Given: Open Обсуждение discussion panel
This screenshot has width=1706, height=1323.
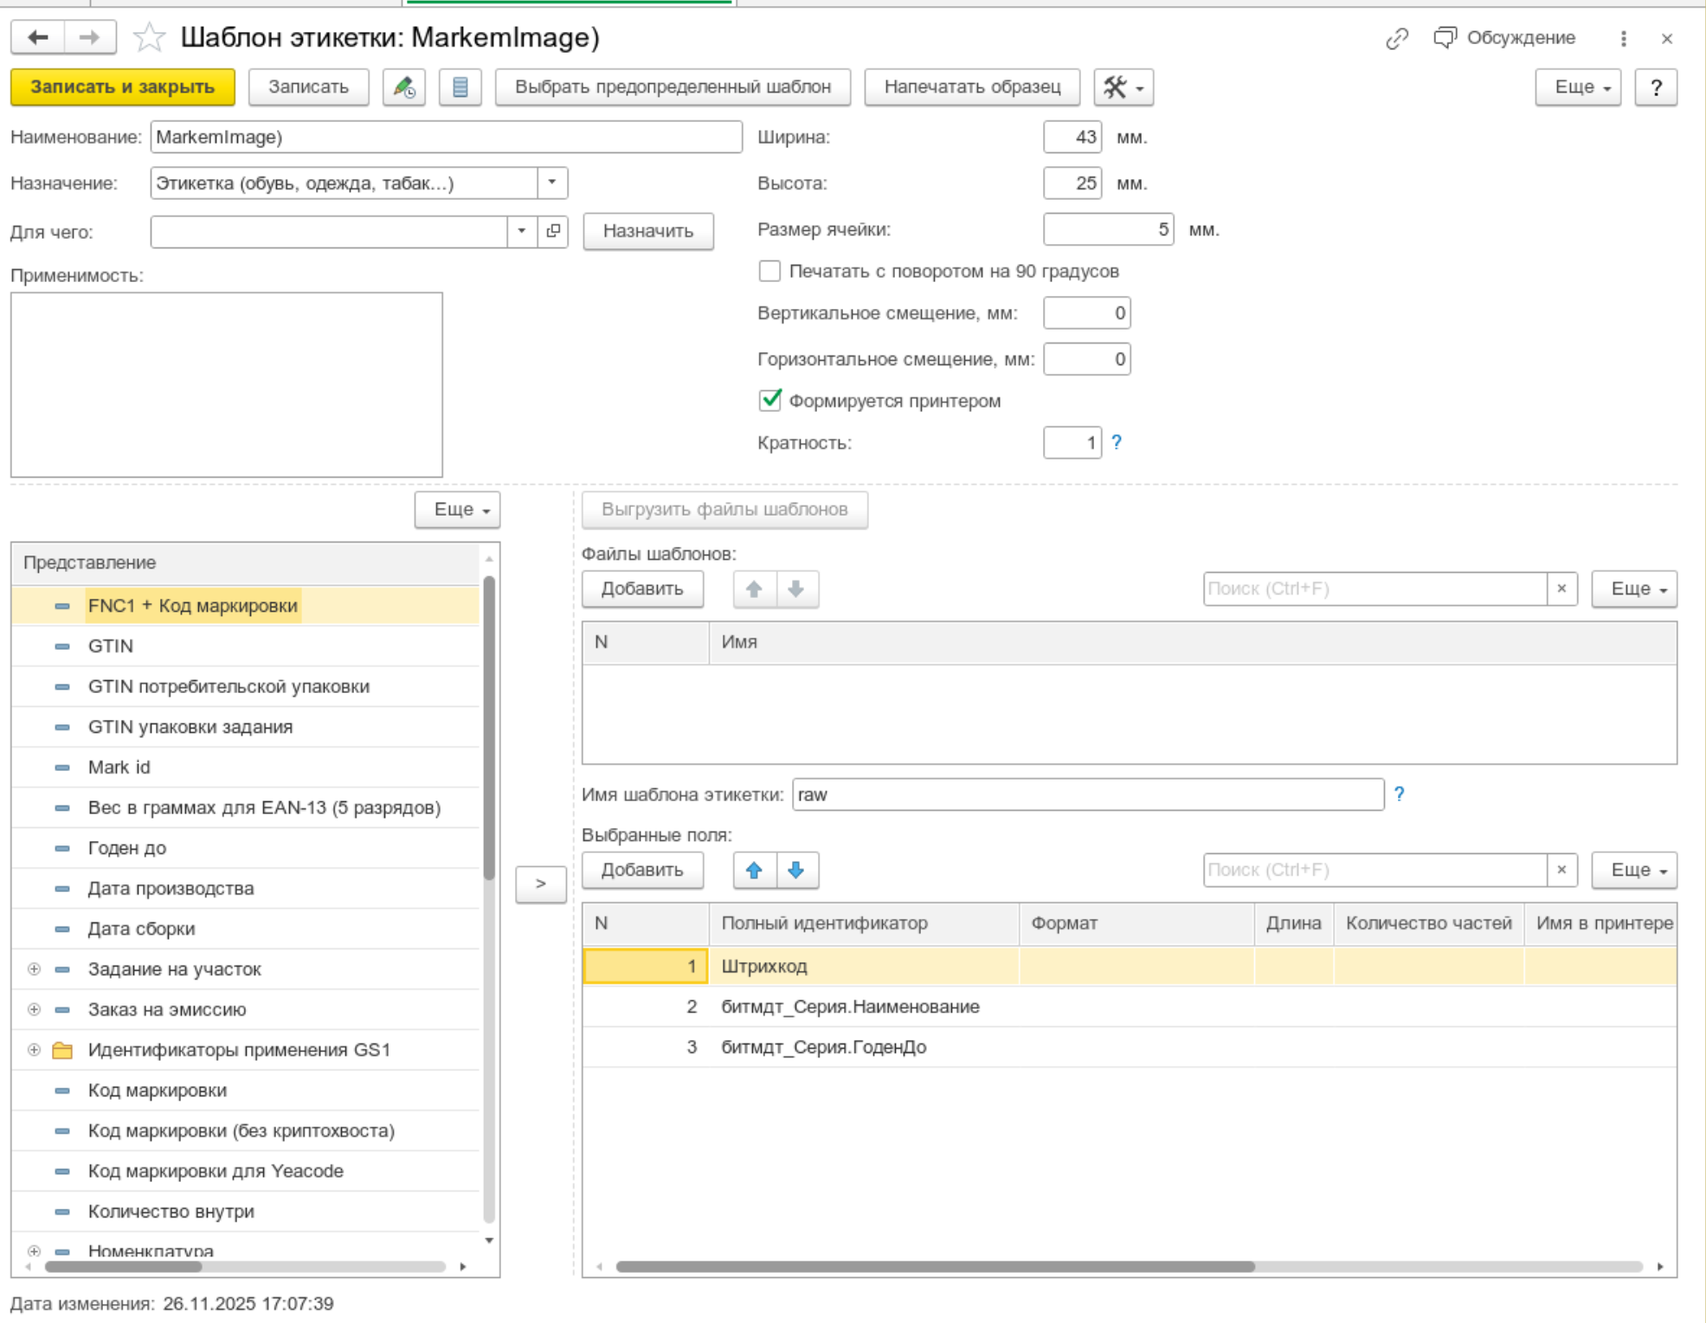Looking at the screenshot, I should (x=1504, y=38).
